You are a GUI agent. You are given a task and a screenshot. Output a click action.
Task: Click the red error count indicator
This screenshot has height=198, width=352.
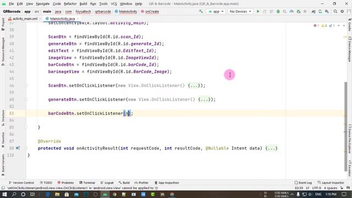pos(316,26)
